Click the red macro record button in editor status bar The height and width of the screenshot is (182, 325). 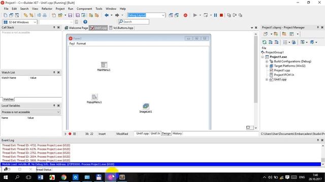[70, 133]
